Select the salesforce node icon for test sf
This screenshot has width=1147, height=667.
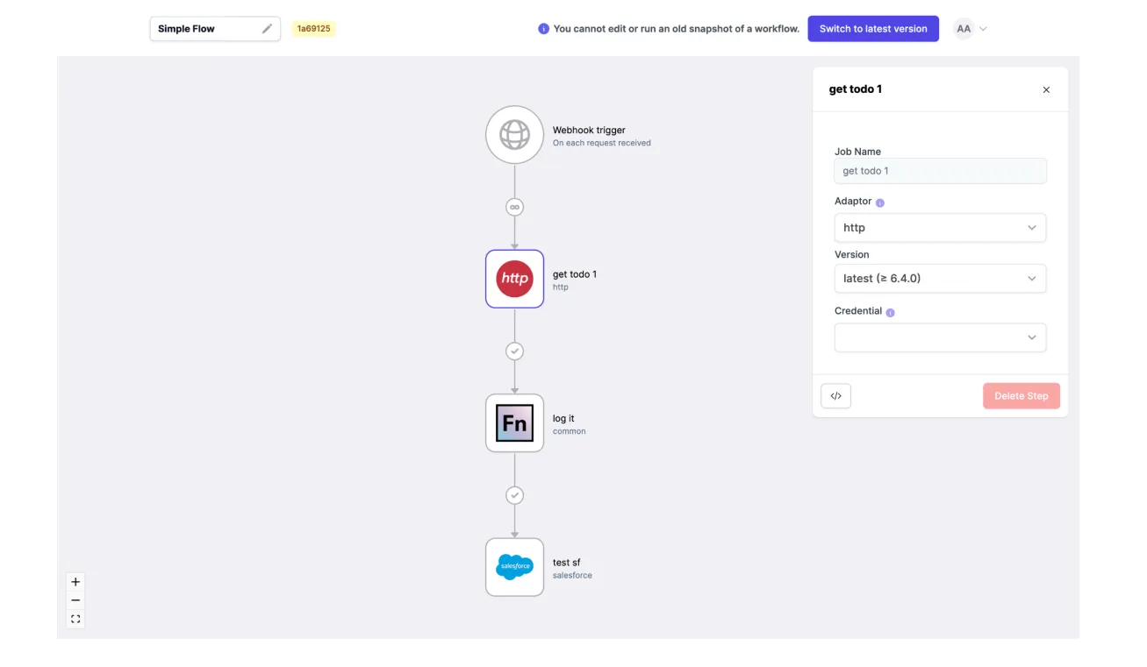(x=514, y=567)
